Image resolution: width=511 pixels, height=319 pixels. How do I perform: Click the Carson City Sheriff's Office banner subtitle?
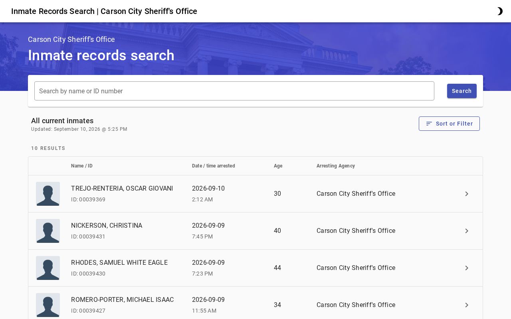[71, 39]
